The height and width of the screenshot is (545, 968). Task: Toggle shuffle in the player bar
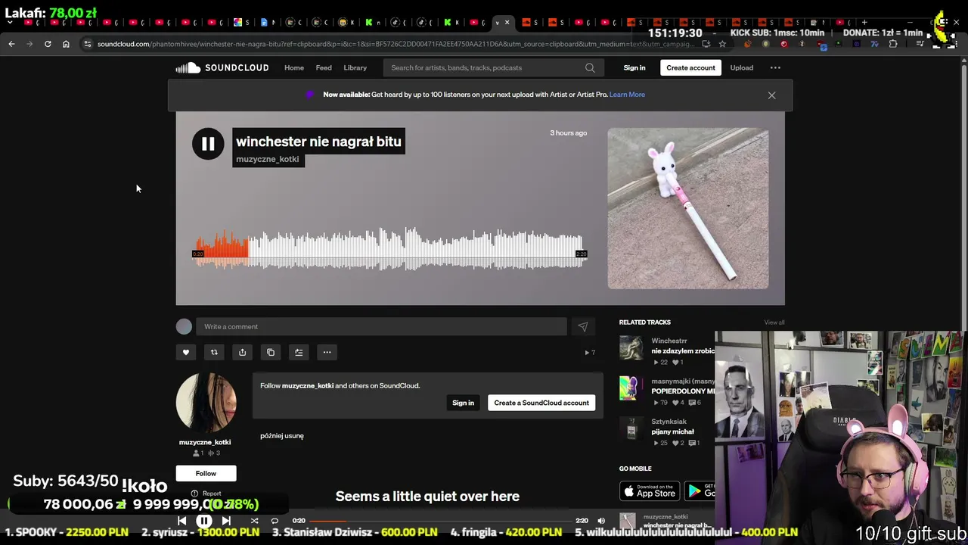tap(254, 521)
